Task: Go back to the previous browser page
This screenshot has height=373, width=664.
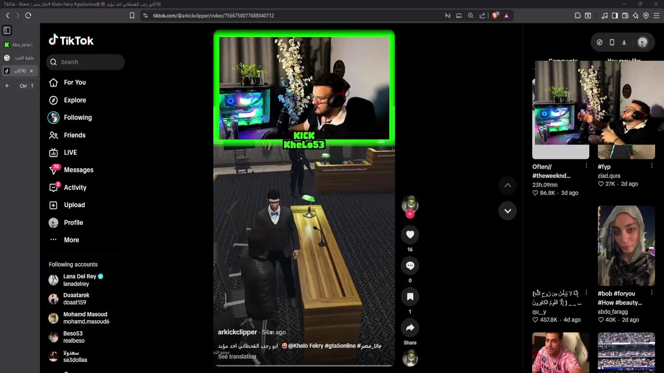Action: click(x=7, y=16)
